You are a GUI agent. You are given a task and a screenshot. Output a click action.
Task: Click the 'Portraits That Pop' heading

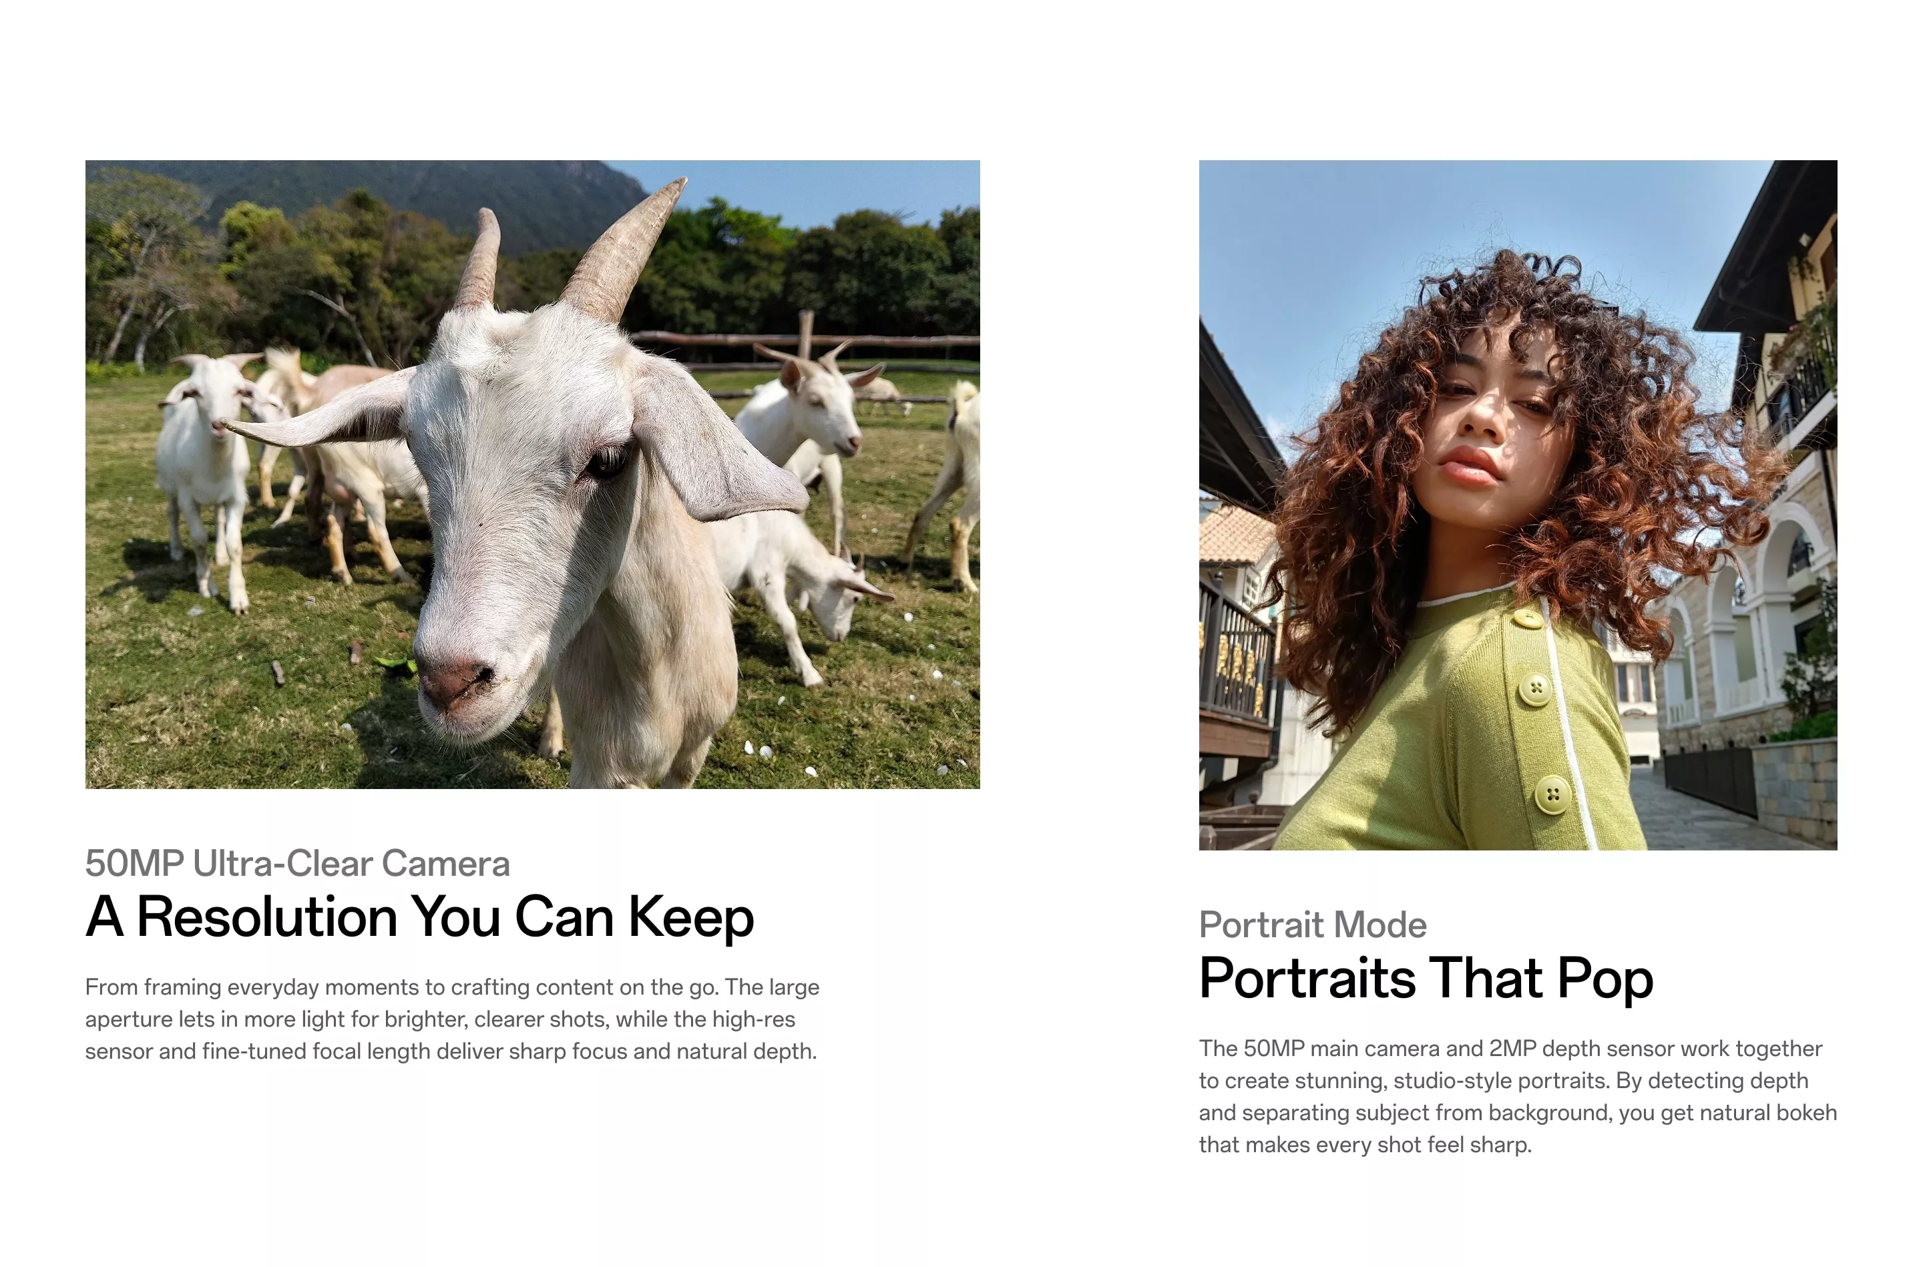click(1426, 979)
